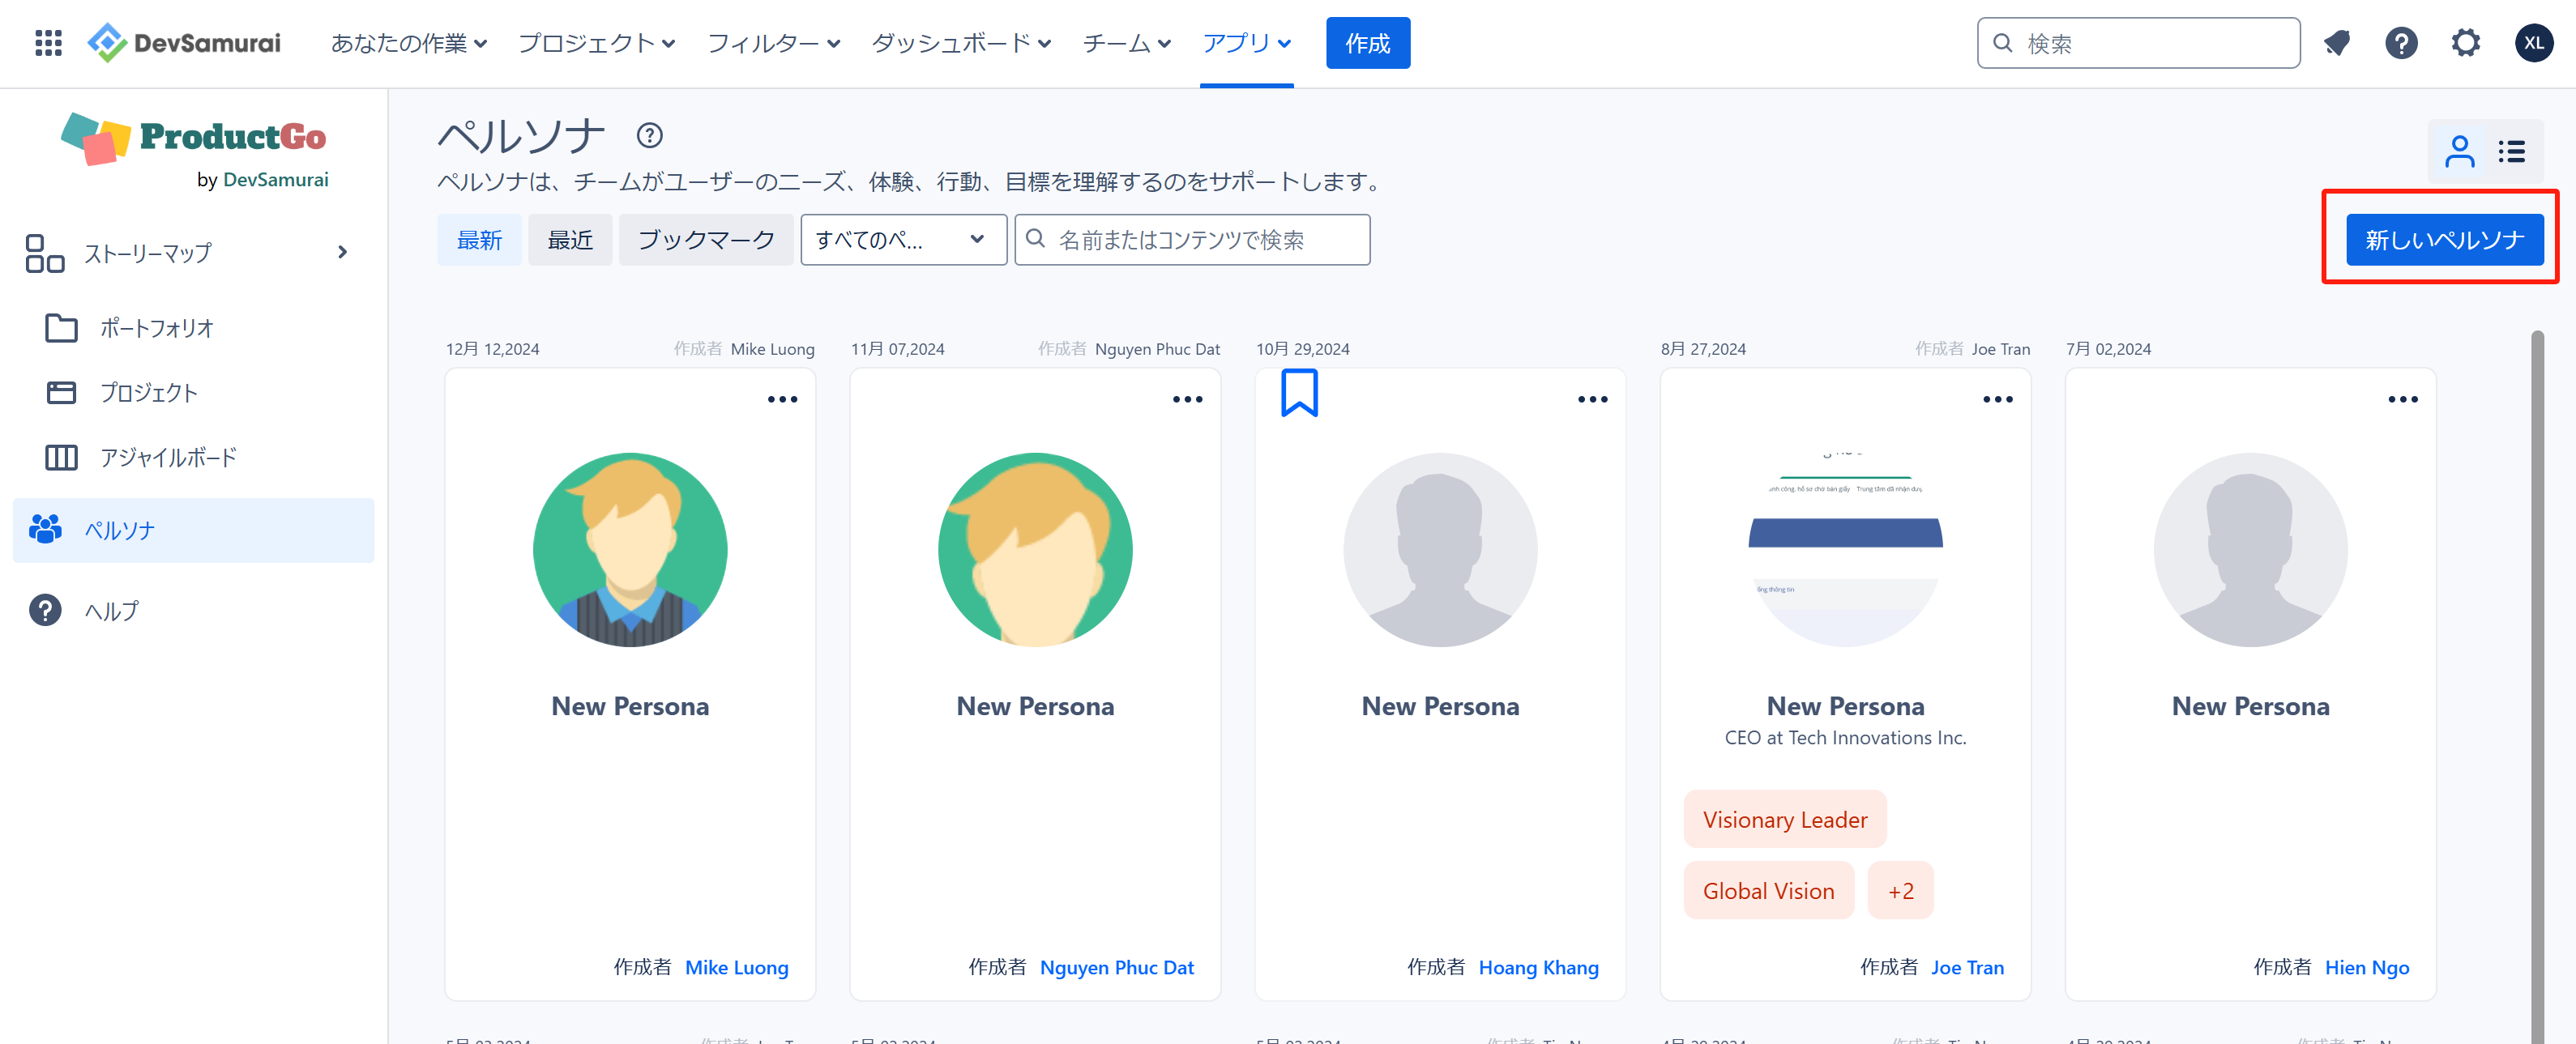
Task: Open the すべてのペ... dropdown
Action: coord(902,240)
